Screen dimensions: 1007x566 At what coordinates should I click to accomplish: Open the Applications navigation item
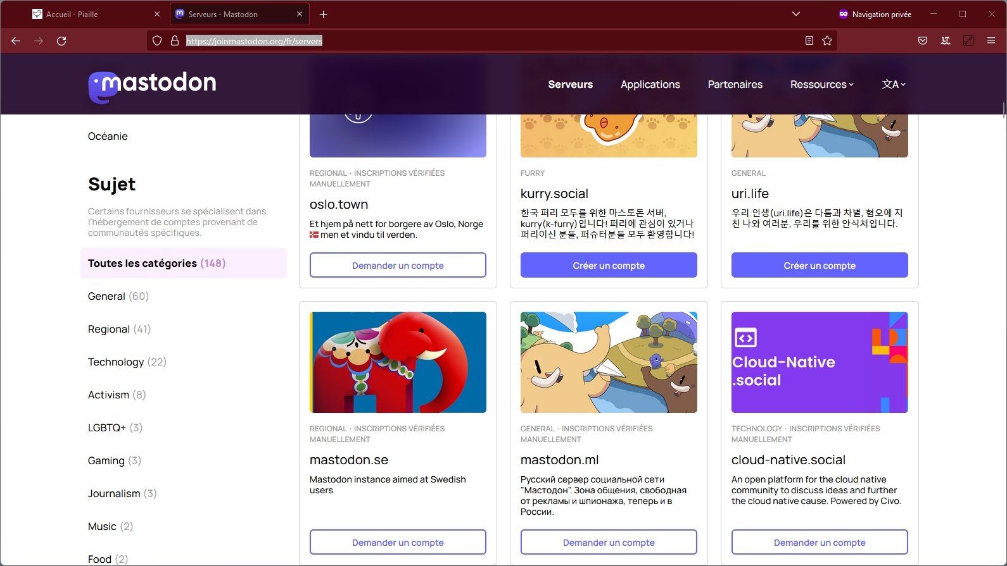pos(650,84)
